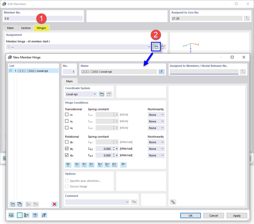Image resolution: width=254 pixels, height=224 pixels.
Task: Confirm with OK button
Action: click(190, 216)
